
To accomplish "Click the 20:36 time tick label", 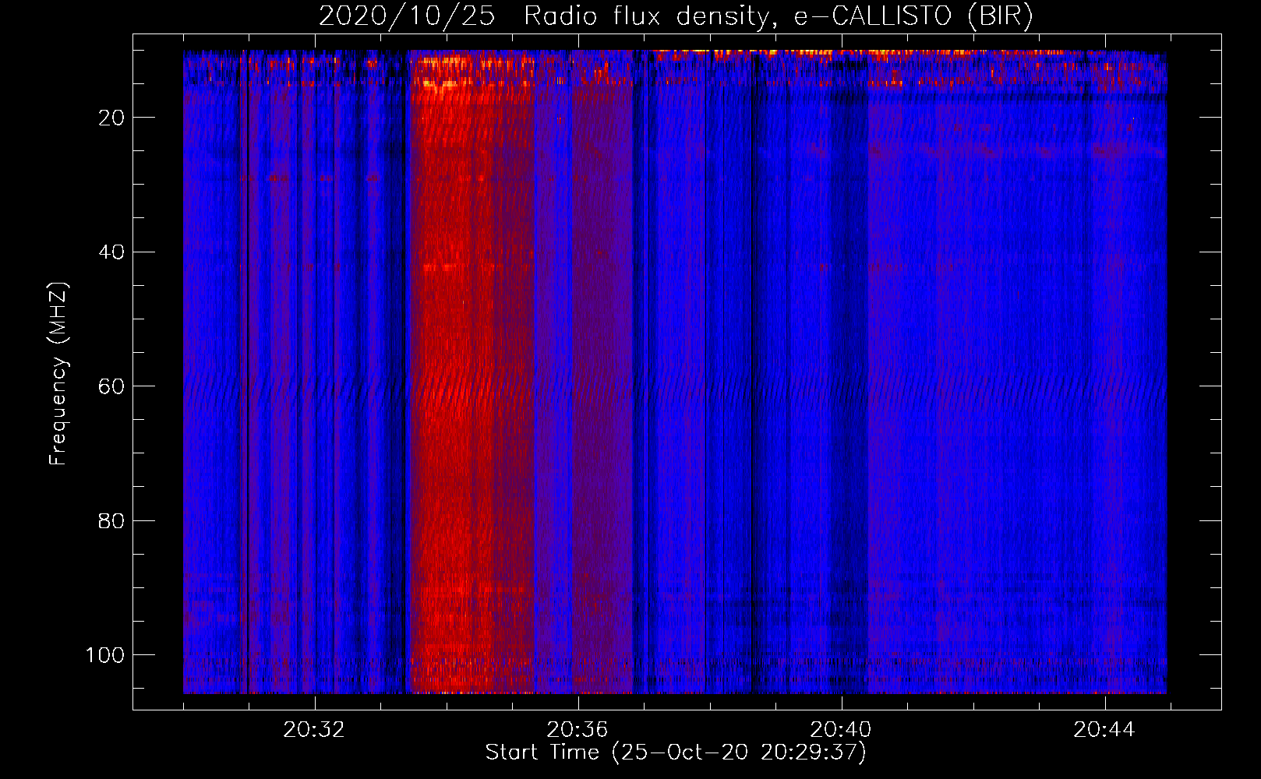I will (x=578, y=730).
